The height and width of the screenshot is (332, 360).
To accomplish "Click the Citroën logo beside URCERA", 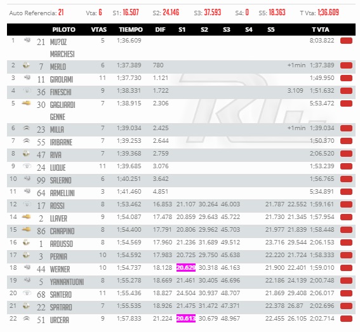I will 27,318.
